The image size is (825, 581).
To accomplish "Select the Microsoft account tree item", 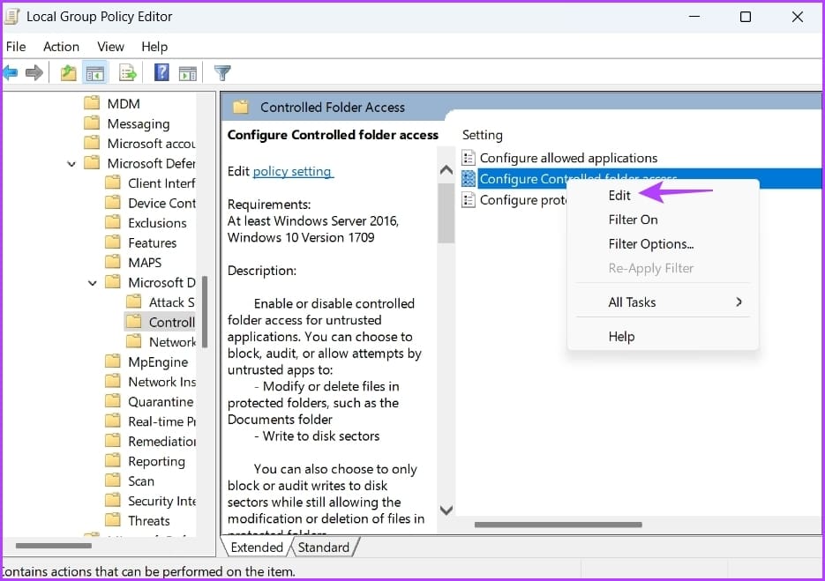I will click(151, 143).
